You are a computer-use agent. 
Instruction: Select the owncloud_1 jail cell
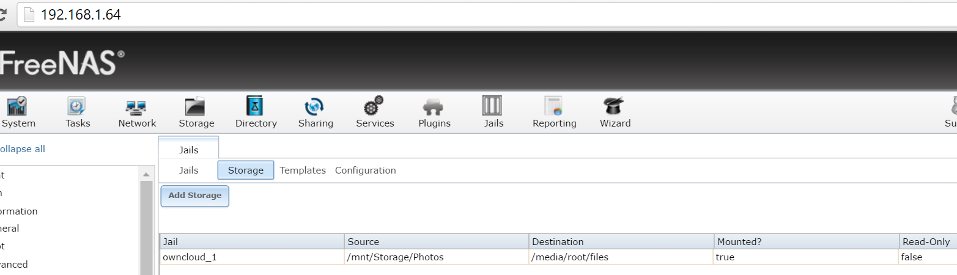pyautogui.click(x=252, y=257)
